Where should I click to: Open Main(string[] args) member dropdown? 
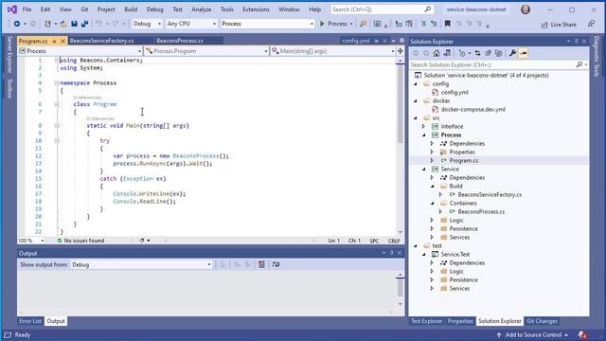click(x=332, y=51)
